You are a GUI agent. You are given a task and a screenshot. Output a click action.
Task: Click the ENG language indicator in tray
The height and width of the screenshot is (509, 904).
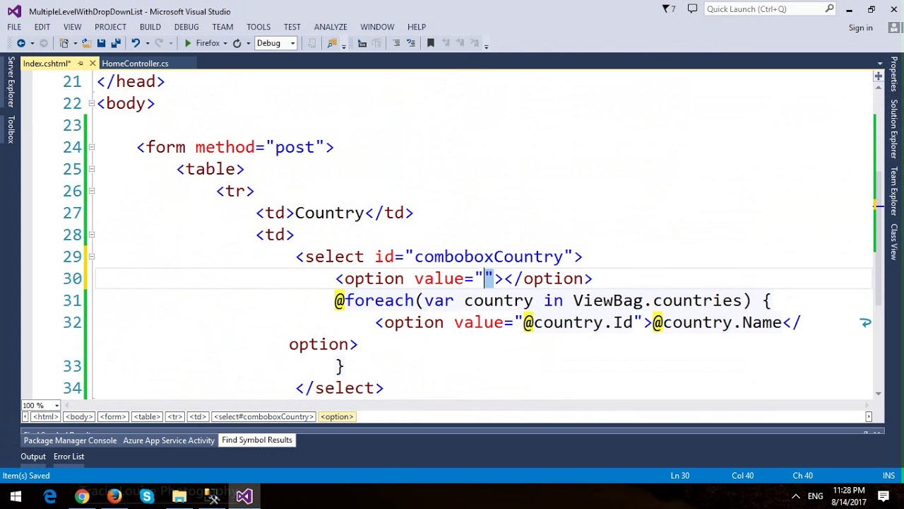816,496
